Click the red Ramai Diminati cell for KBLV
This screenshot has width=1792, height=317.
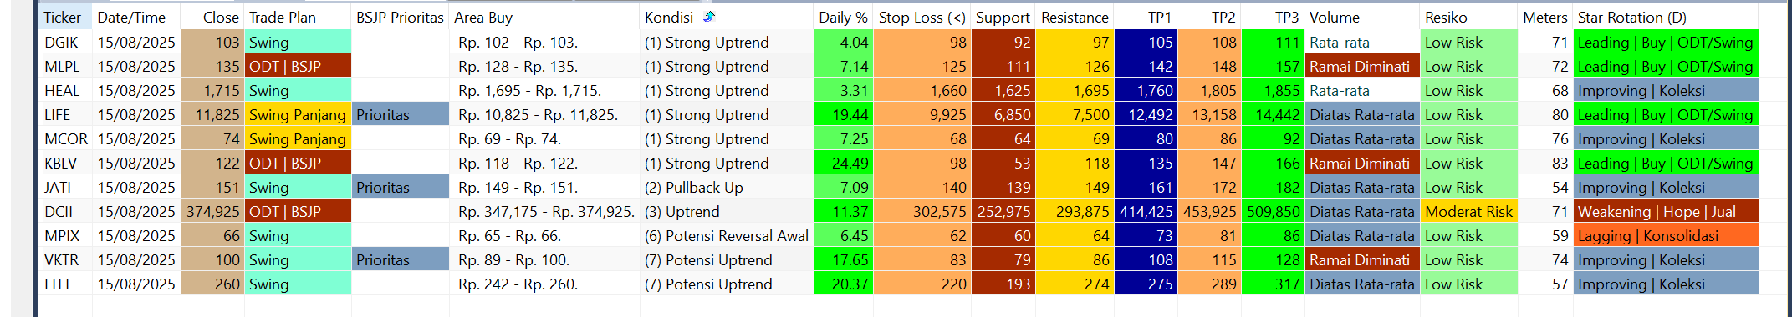coord(1363,164)
